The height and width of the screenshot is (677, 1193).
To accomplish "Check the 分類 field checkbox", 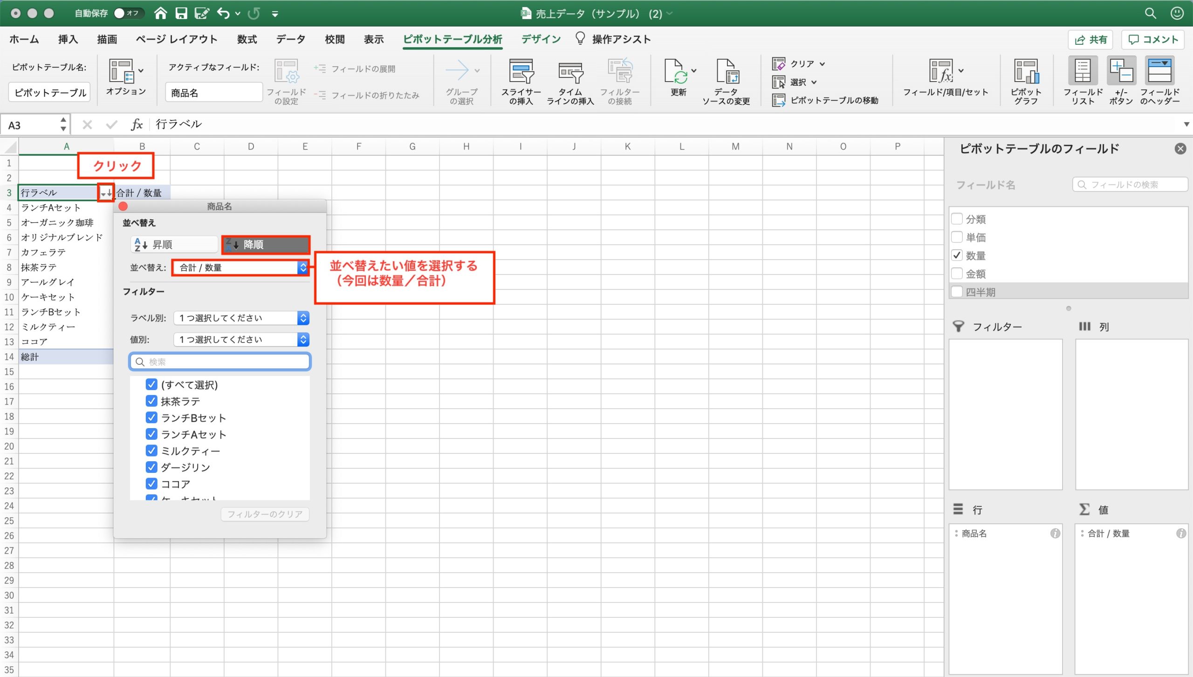I will (x=957, y=219).
